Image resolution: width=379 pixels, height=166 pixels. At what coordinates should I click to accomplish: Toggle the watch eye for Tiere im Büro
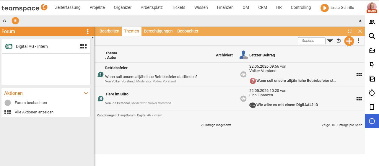[243, 99]
